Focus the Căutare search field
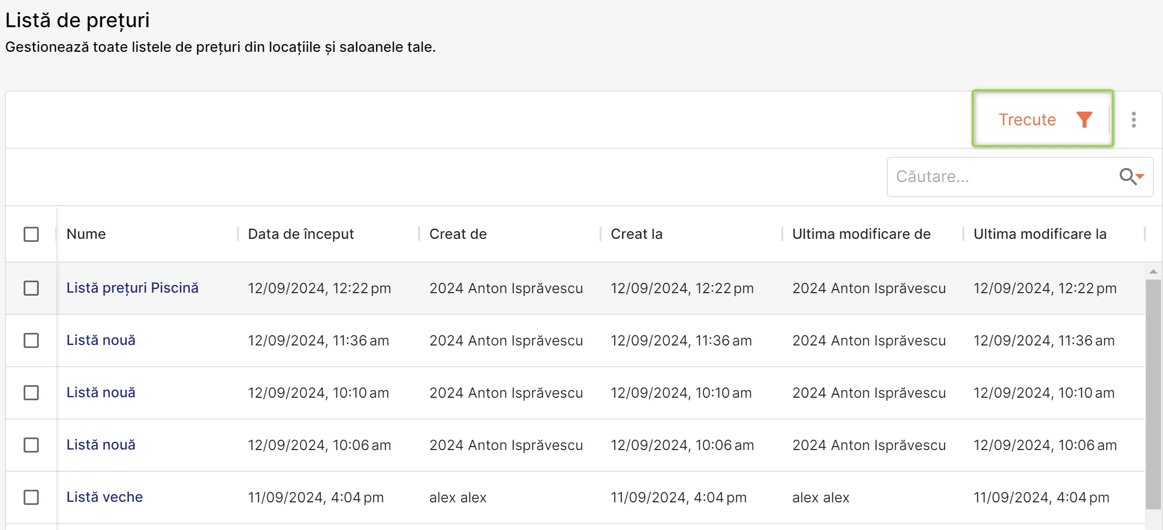Image resolution: width=1163 pixels, height=530 pixels. pyautogui.click(x=1020, y=177)
